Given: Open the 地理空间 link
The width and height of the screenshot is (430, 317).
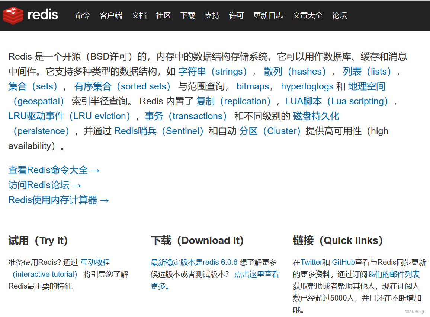Looking at the screenshot, I should coord(367,86).
